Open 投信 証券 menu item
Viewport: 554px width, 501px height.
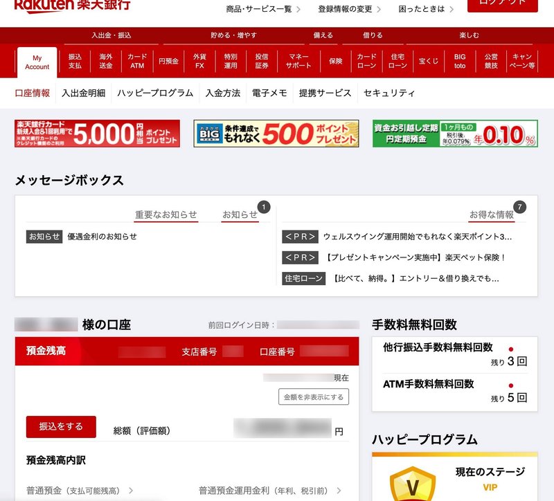tap(262, 61)
